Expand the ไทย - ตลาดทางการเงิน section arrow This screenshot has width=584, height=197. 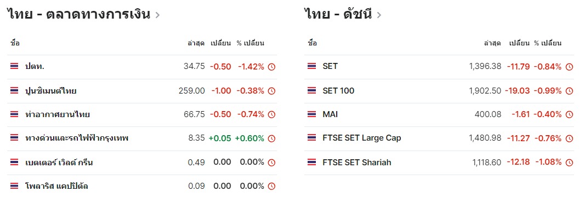click(x=157, y=15)
